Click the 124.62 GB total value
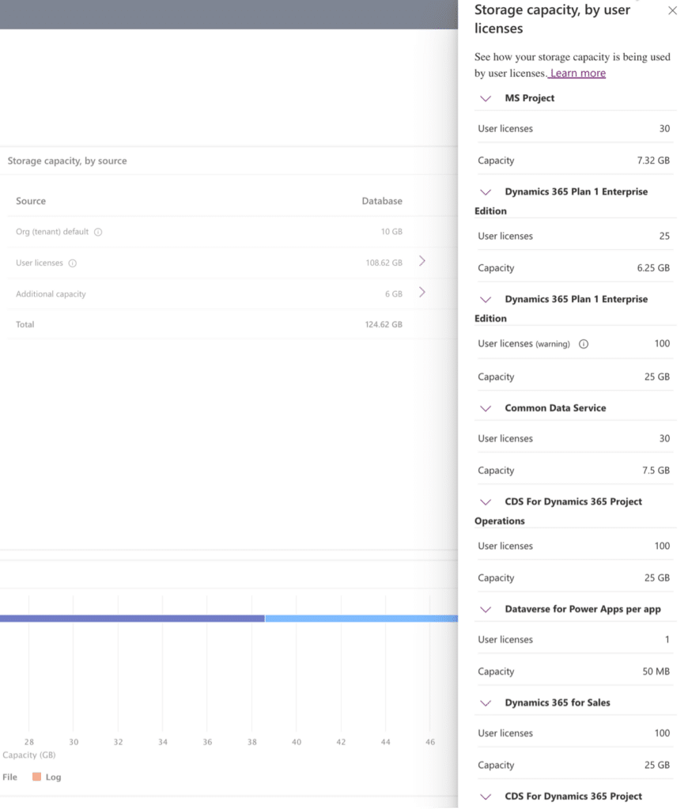The width and height of the screenshot is (688, 810). coord(384,324)
